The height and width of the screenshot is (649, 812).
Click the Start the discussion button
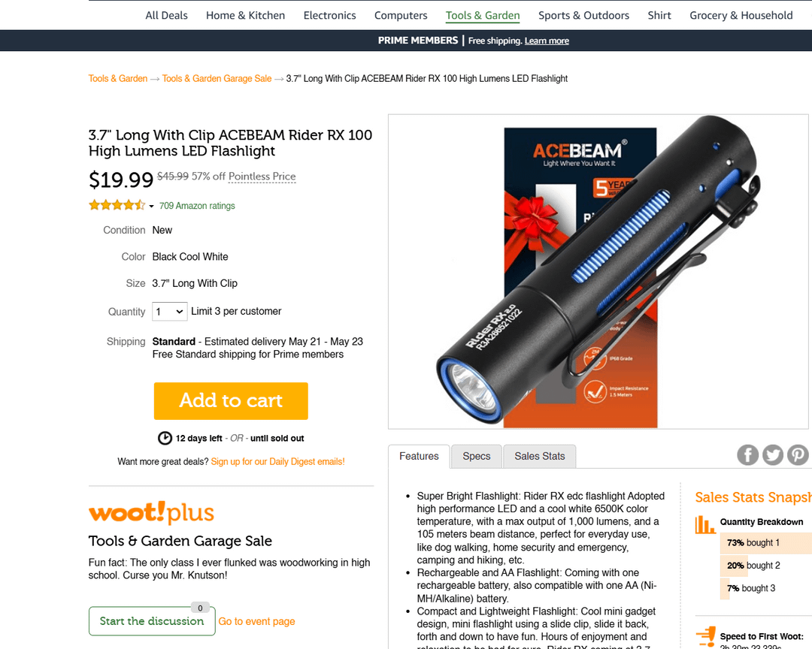point(152,621)
